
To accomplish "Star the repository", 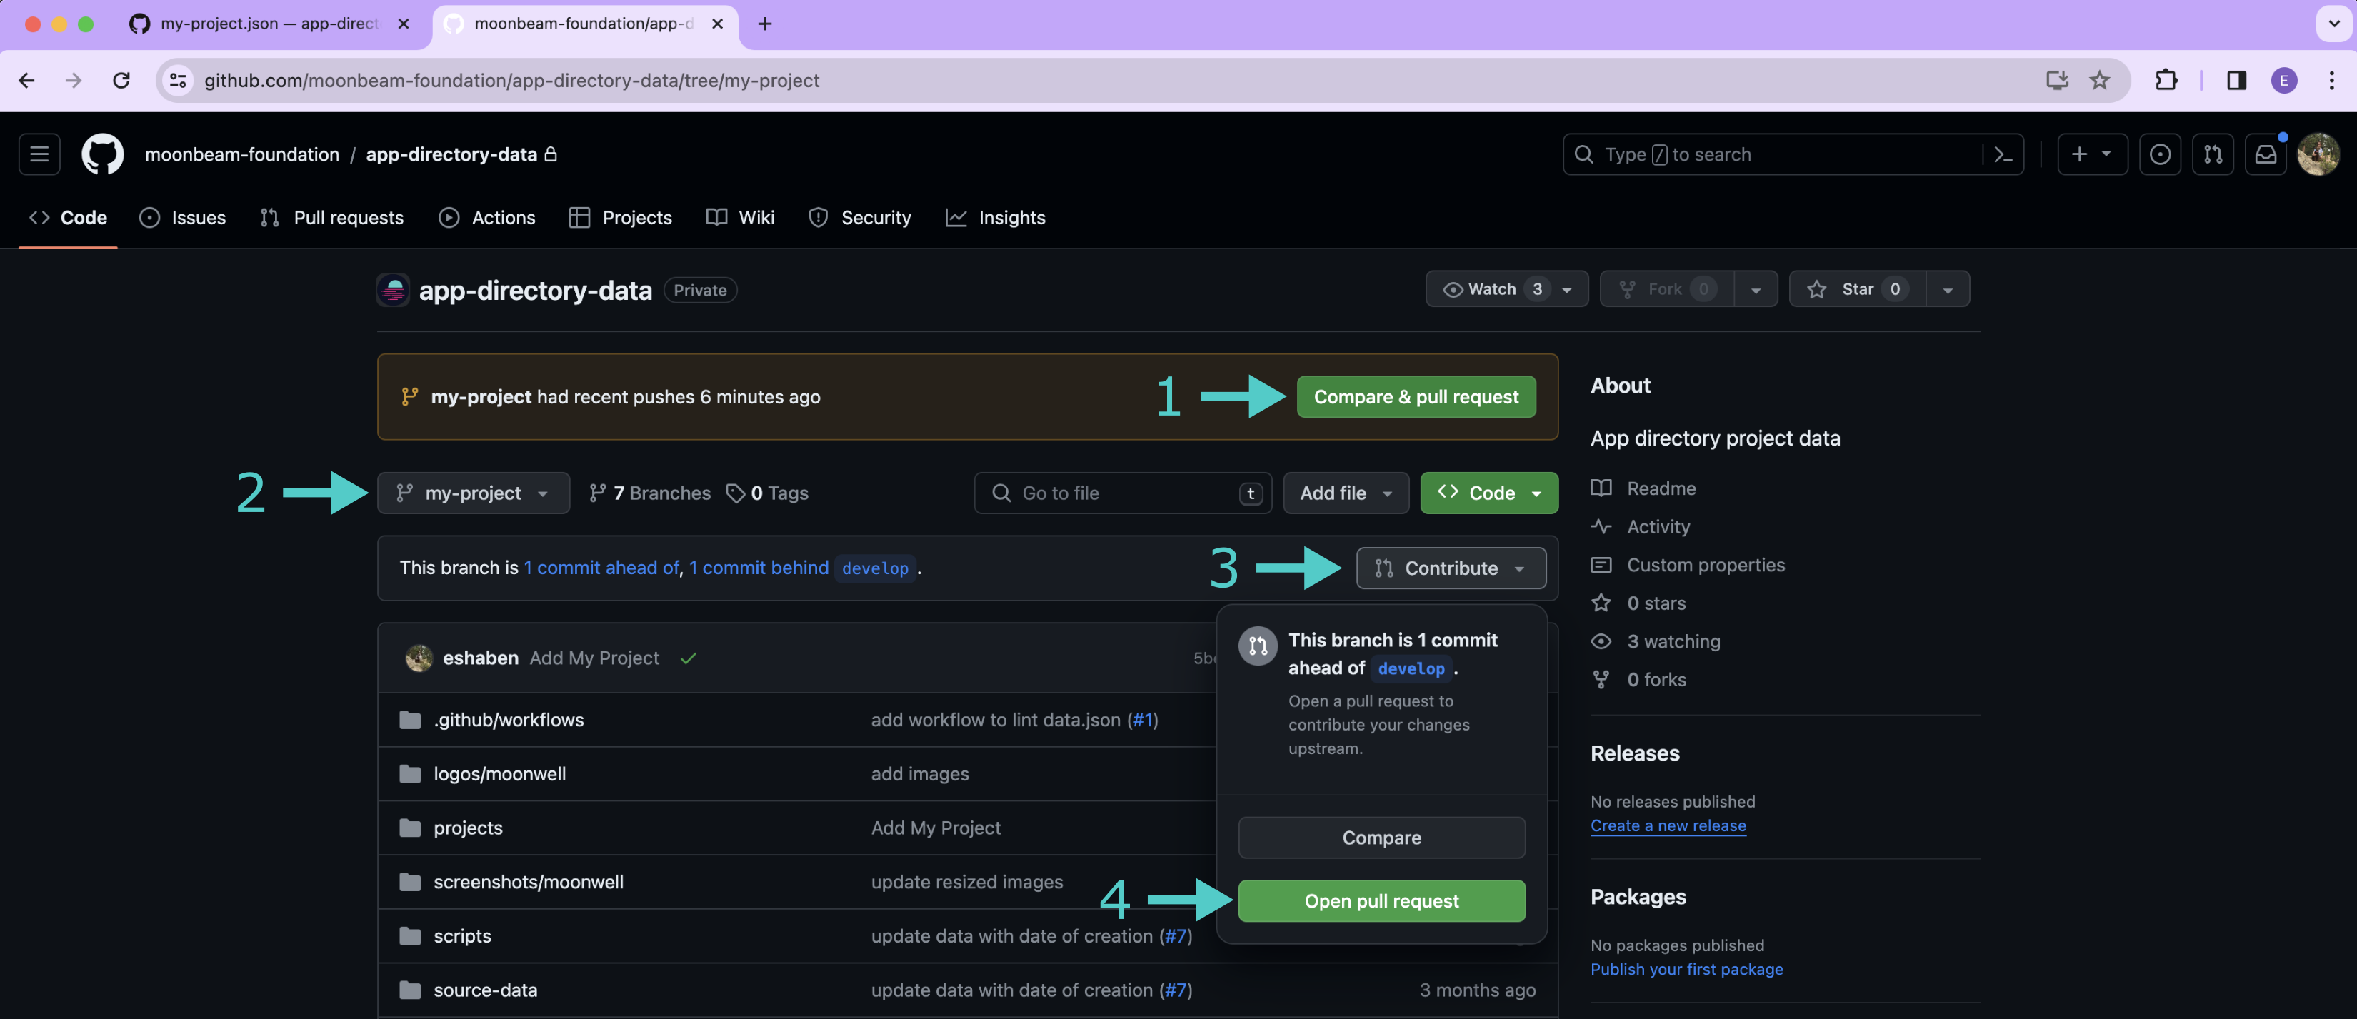I will [1856, 289].
